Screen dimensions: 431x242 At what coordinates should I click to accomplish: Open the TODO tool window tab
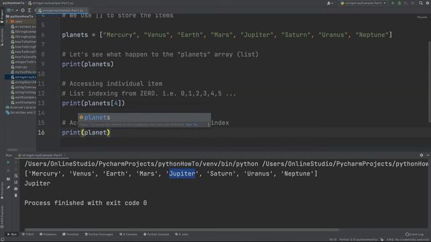28,235
